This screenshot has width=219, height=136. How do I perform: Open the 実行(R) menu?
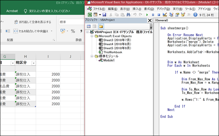(x=178, y=9)
